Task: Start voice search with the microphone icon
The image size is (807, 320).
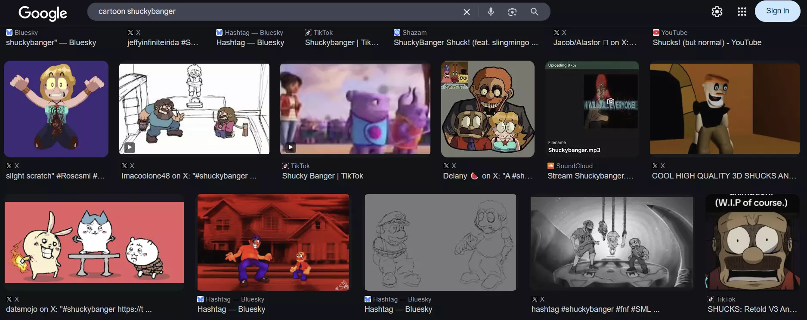Action: [491, 12]
